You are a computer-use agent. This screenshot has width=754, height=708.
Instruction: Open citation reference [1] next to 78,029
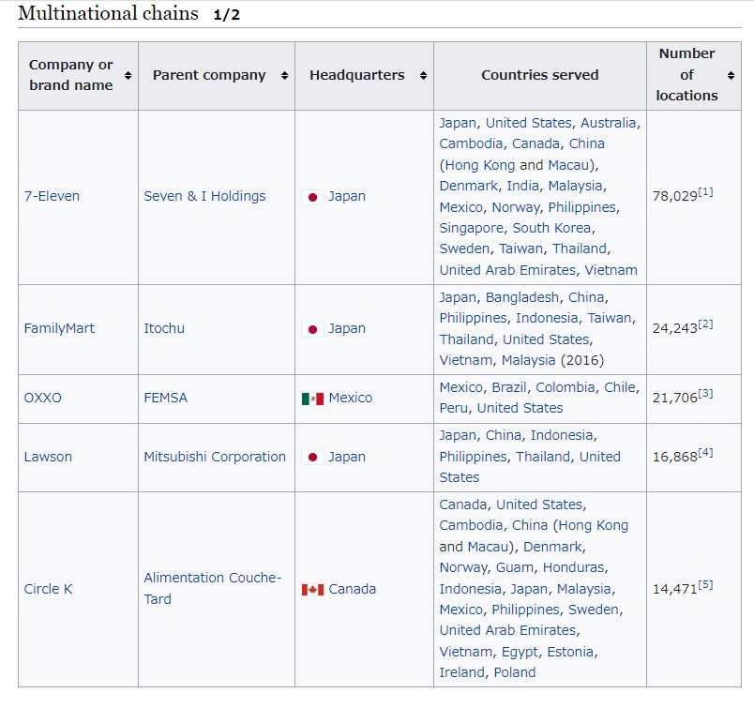(x=705, y=192)
